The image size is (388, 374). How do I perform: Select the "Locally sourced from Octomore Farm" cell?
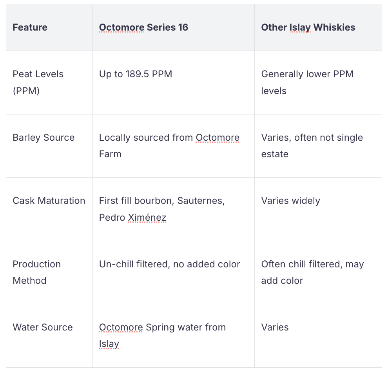tap(169, 145)
